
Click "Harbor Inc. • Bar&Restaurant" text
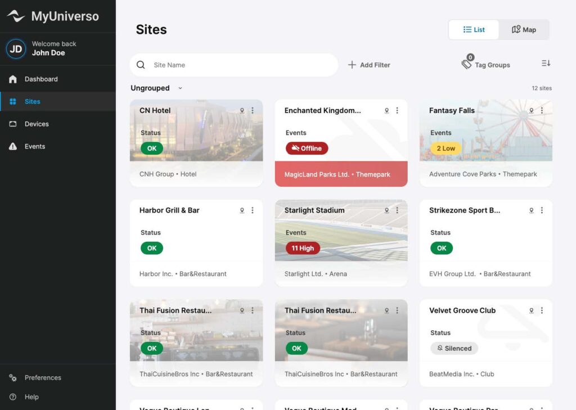pyautogui.click(x=183, y=274)
